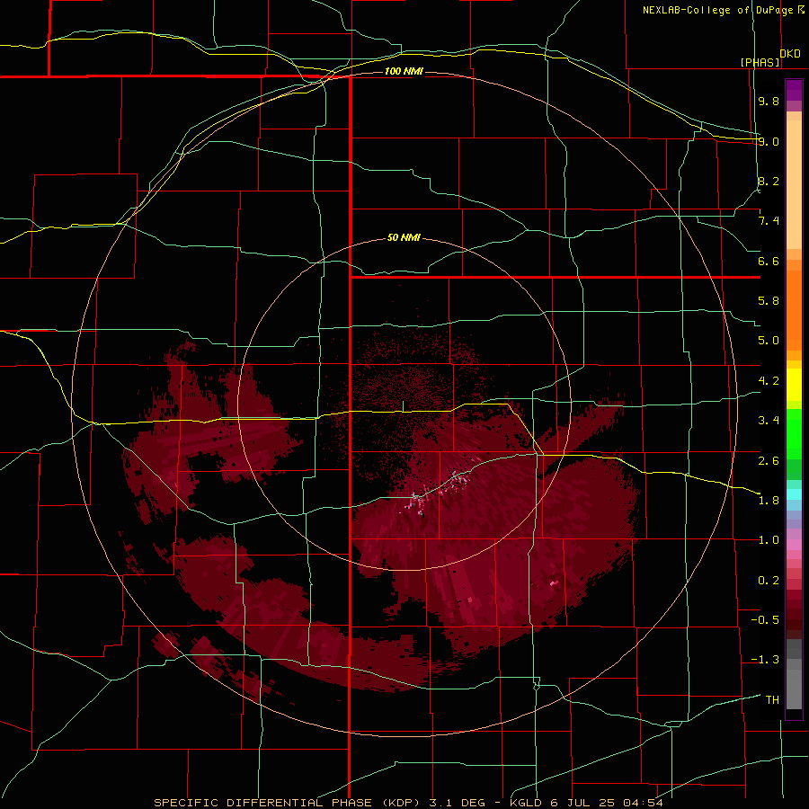The height and width of the screenshot is (809, 809).
Task: Click the cyan segment of the color bar
Action: tap(794, 494)
